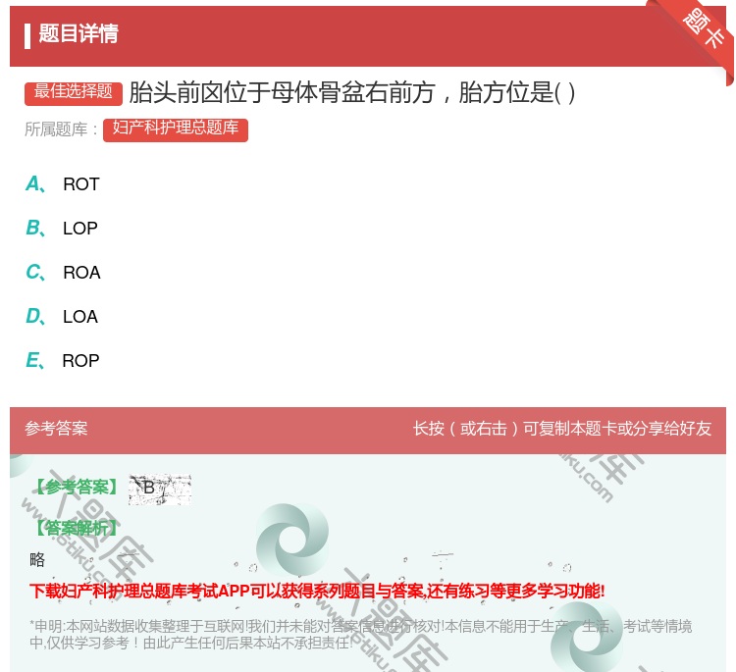Screen dimensions: 736x672
Task: Click the 参考答案 section header
Action: (x=56, y=429)
